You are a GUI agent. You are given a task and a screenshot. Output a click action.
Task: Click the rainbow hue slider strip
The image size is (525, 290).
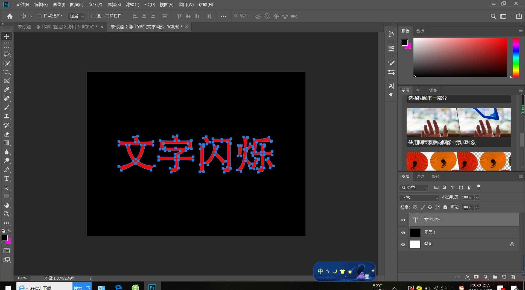(x=516, y=57)
